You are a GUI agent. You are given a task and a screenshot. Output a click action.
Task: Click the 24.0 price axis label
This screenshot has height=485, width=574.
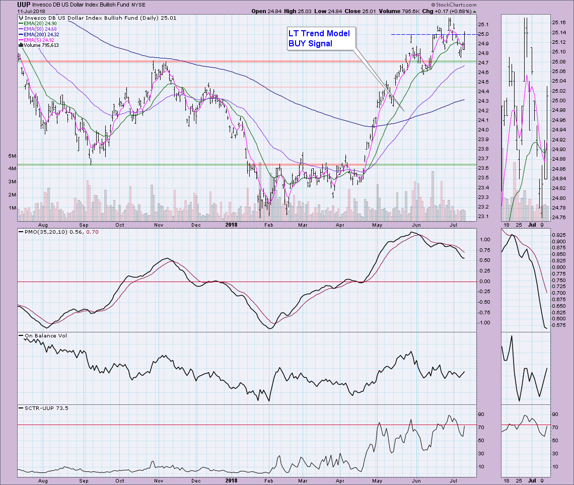click(483, 130)
